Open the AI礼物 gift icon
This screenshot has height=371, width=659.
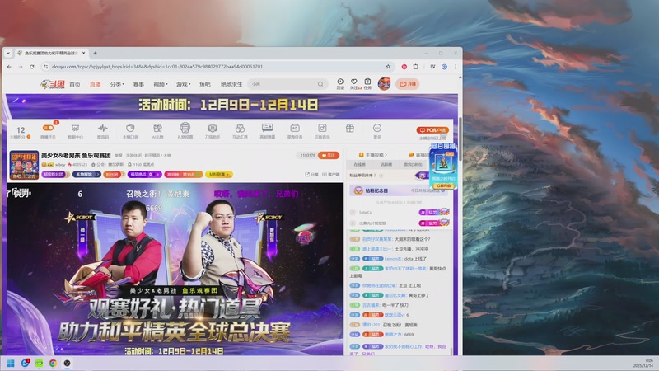point(157,128)
